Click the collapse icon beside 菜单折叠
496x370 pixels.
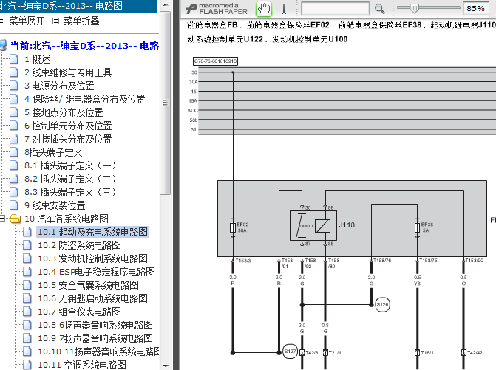click(55, 21)
